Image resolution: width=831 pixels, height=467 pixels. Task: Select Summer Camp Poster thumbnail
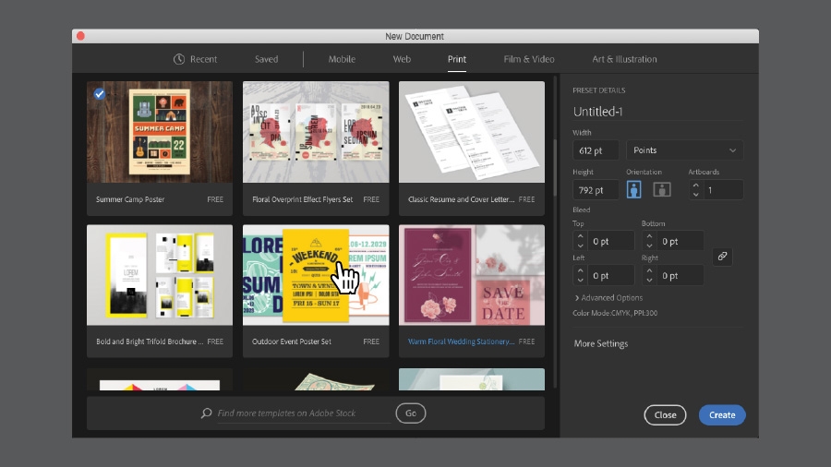pos(160,132)
